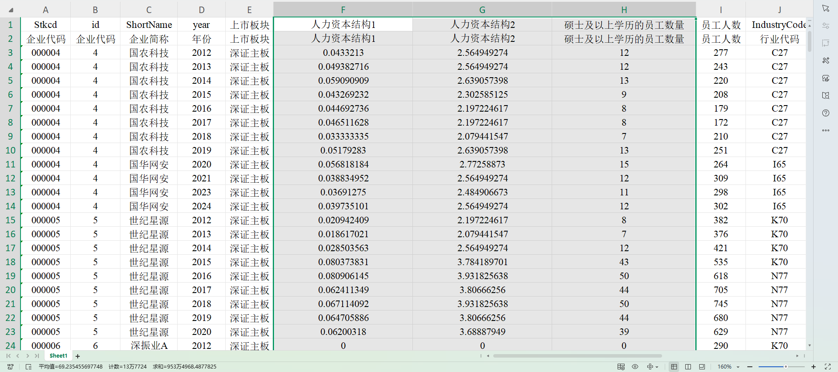838x372 pixels.
Task: Open the book search icon in sidebar
Action: pos(825,96)
